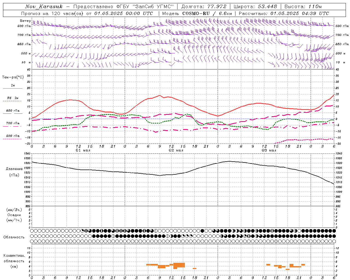Click the station name Nov_Karasuk in header

point(44,7)
